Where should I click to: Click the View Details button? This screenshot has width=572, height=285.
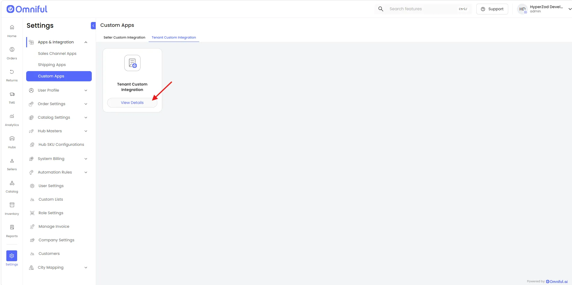pos(132,103)
